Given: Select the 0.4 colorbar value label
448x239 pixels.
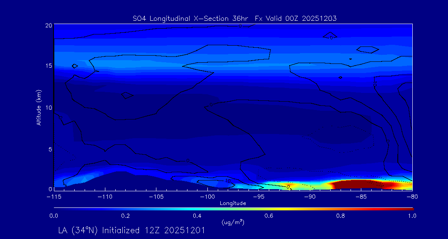Looking at the screenshot, I should 197,216.
